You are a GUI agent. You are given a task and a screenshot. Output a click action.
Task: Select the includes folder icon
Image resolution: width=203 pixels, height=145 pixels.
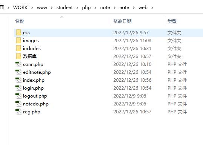pos(18,49)
